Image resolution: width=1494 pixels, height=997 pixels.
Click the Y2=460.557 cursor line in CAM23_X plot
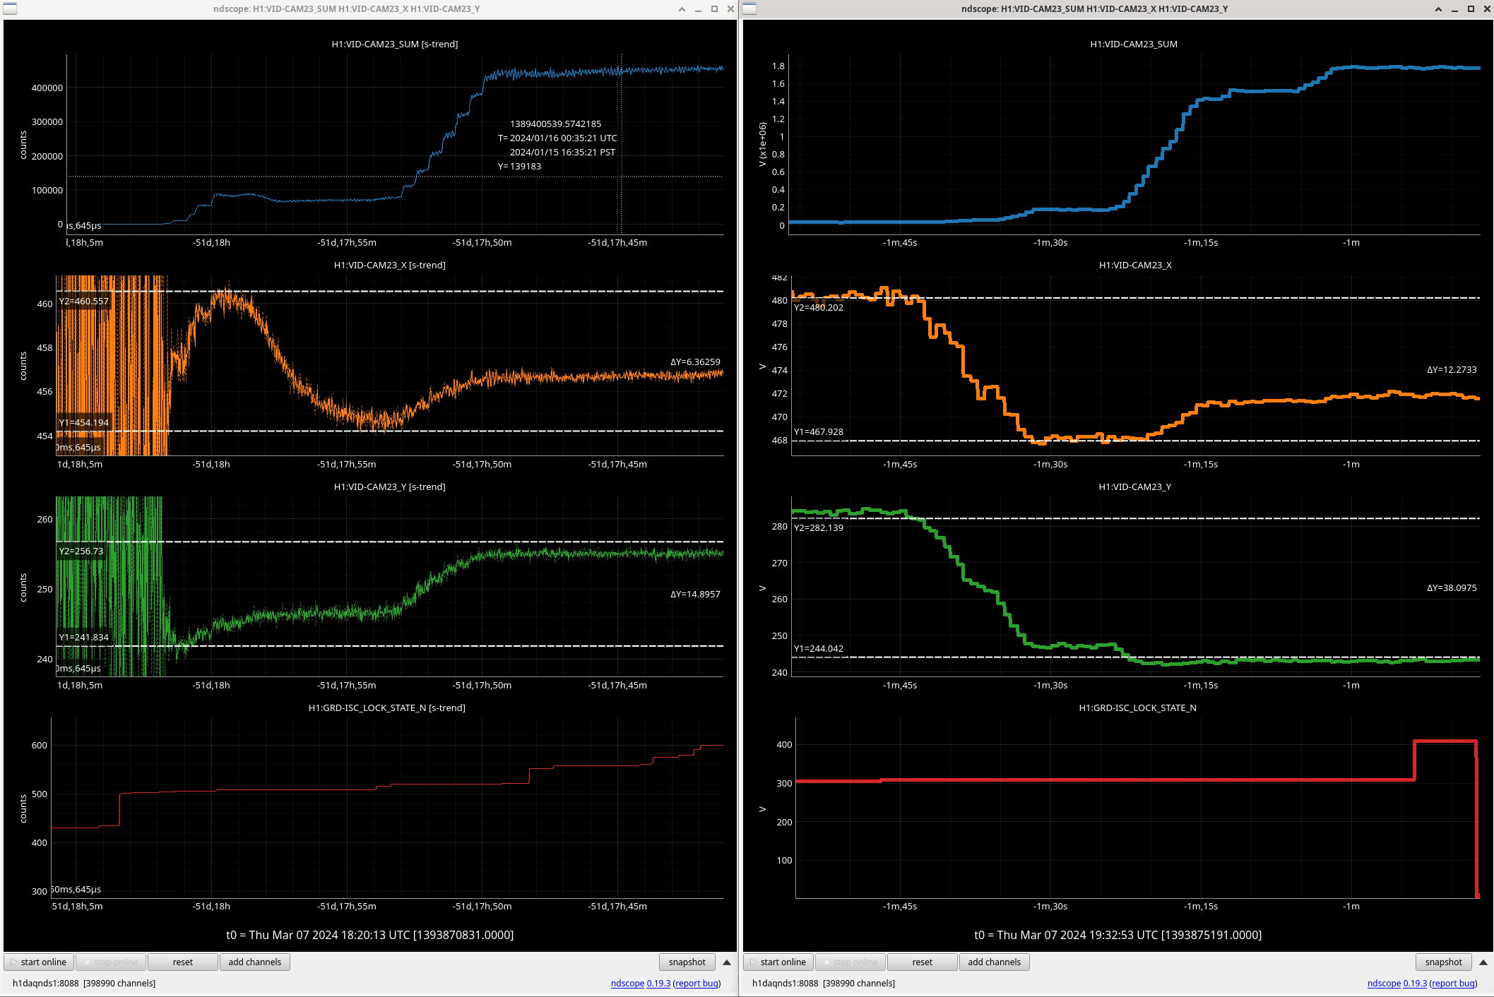pos(424,291)
